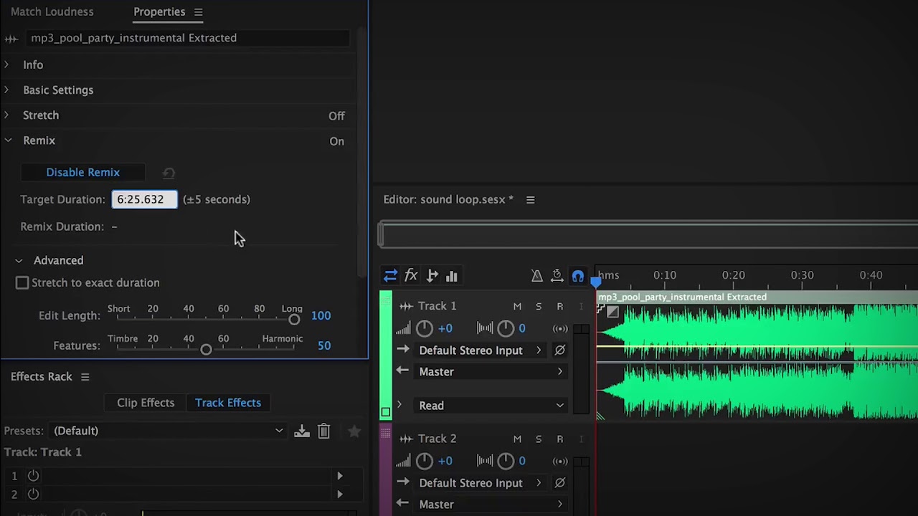
Task: Open Track 1 Read automation dropdown
Action: (x=491, y=406)
